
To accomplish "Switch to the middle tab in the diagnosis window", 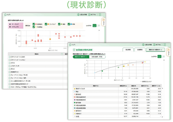I will (x=140, y=50).
